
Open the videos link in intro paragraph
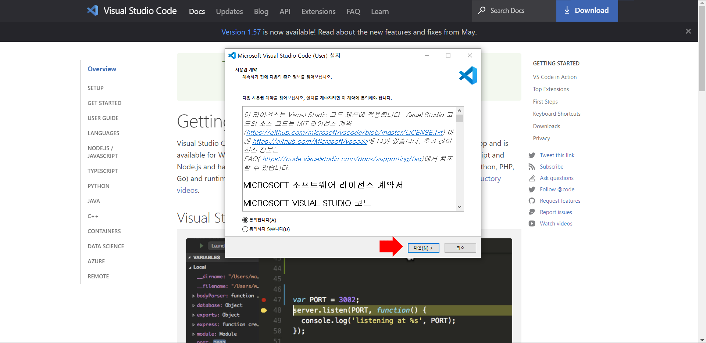(x=187, y=190)
